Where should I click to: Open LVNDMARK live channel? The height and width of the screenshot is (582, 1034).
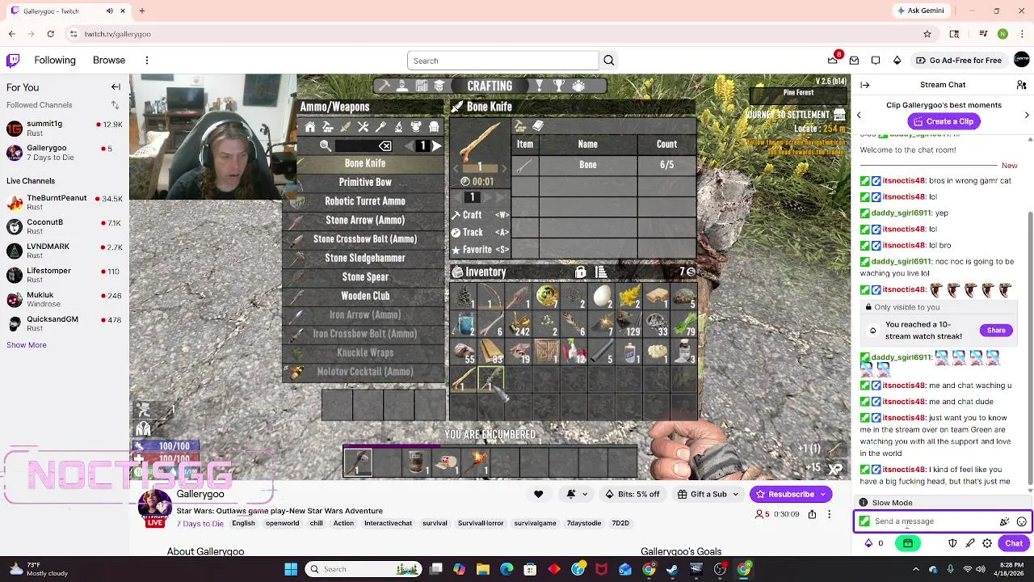(x=65, y=251)
